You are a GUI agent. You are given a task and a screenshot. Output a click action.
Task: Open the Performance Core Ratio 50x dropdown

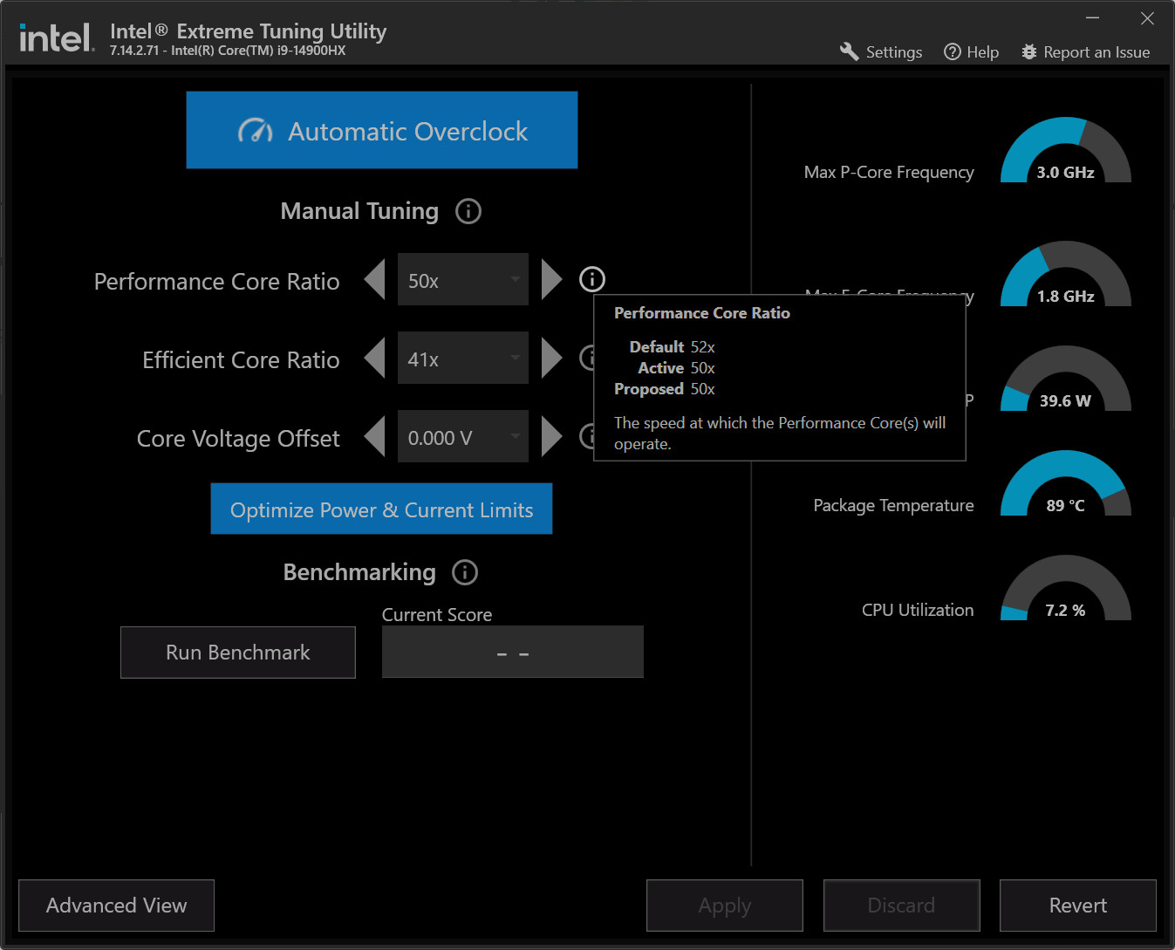coord(463,279)
